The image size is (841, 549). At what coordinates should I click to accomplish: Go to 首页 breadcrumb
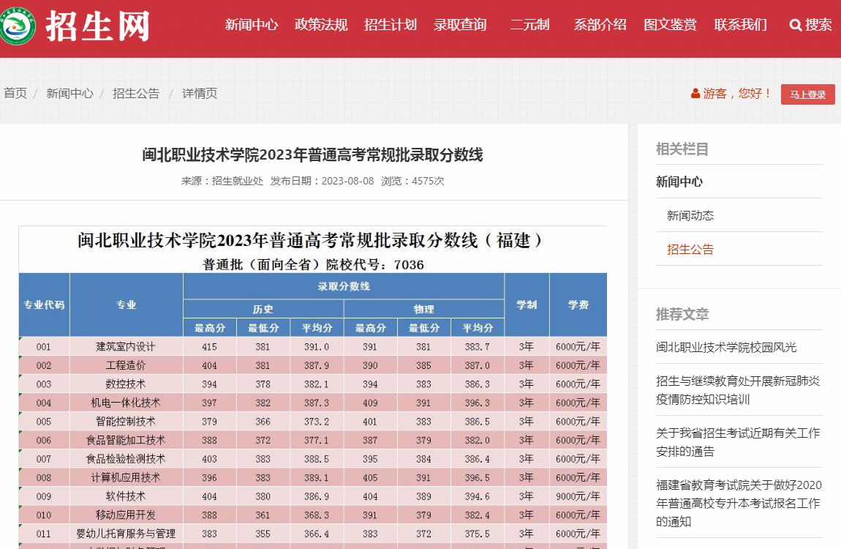pos(15,94)
